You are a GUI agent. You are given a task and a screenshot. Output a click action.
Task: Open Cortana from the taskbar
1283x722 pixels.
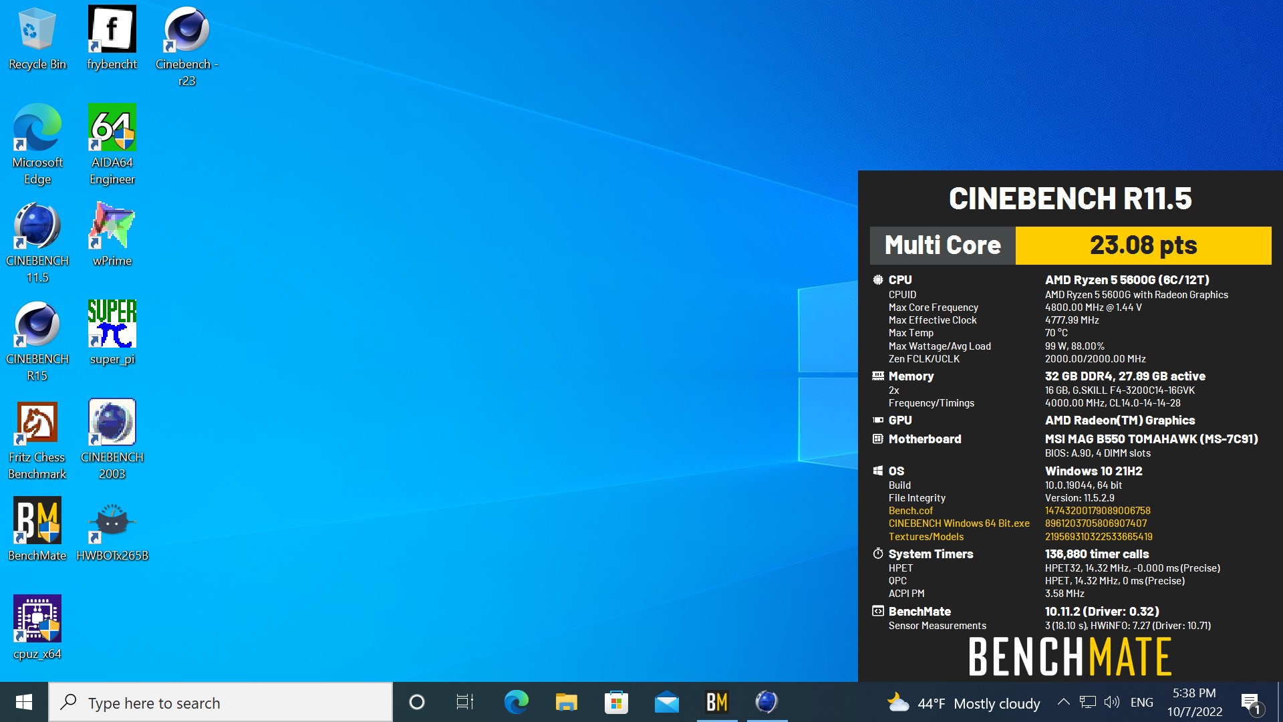point(417,702)
